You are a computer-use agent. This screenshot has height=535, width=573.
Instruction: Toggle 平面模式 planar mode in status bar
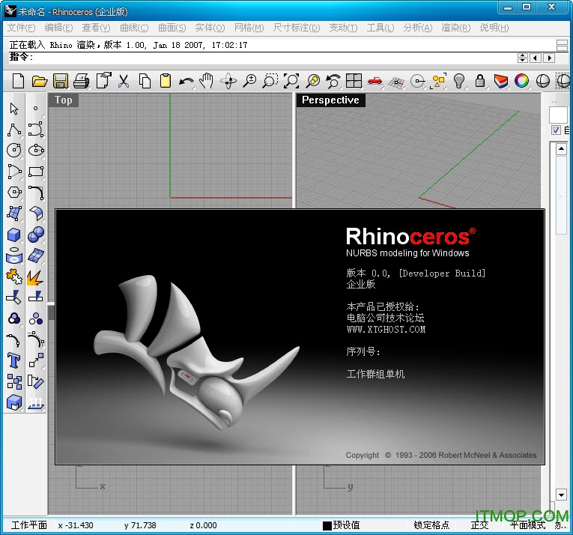click(528, 525)
